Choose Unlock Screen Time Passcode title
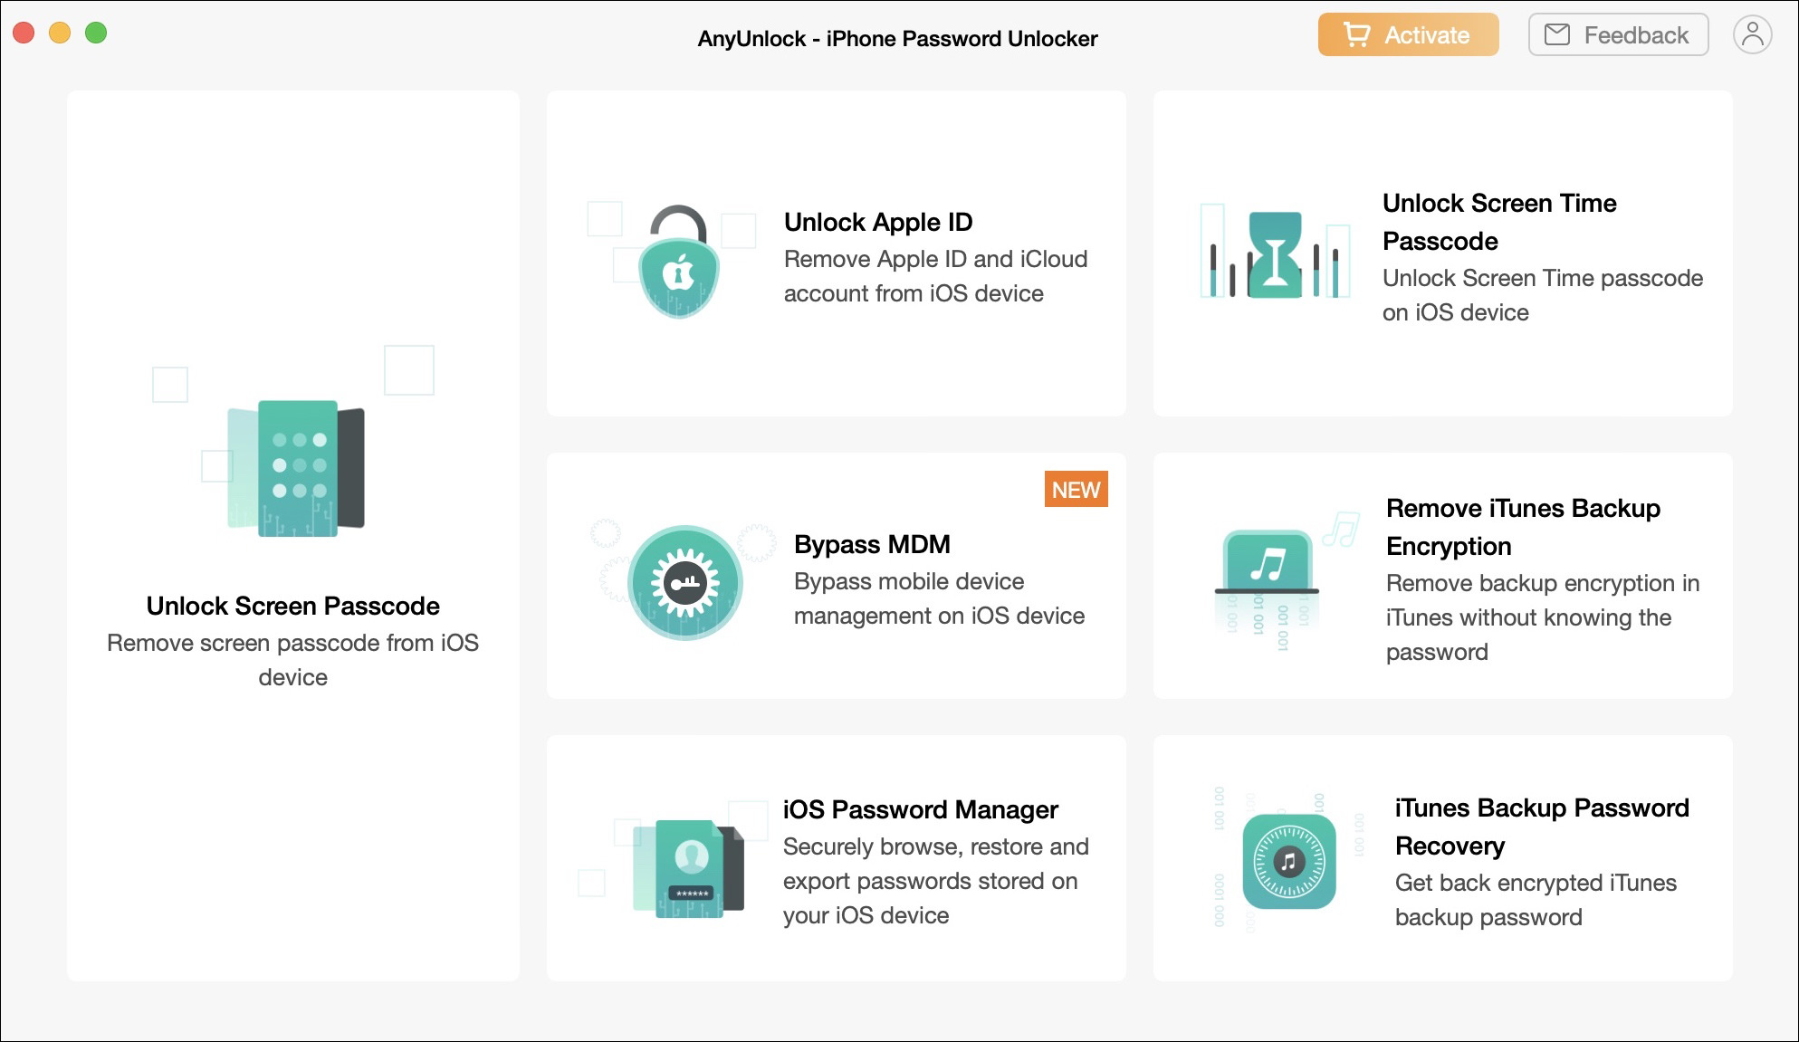The image size is (1799, 1042). coord(1499,222)
